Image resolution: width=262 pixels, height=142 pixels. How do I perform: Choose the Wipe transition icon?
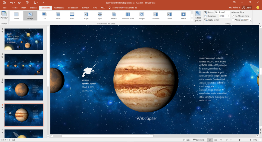86,16
